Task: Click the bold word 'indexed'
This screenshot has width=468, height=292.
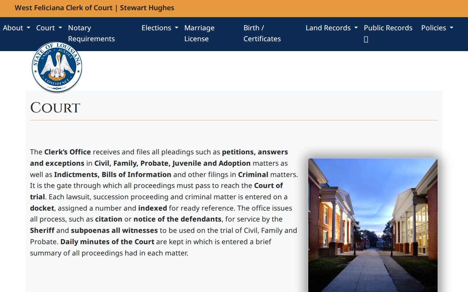Action: click(x=152, y=208)
